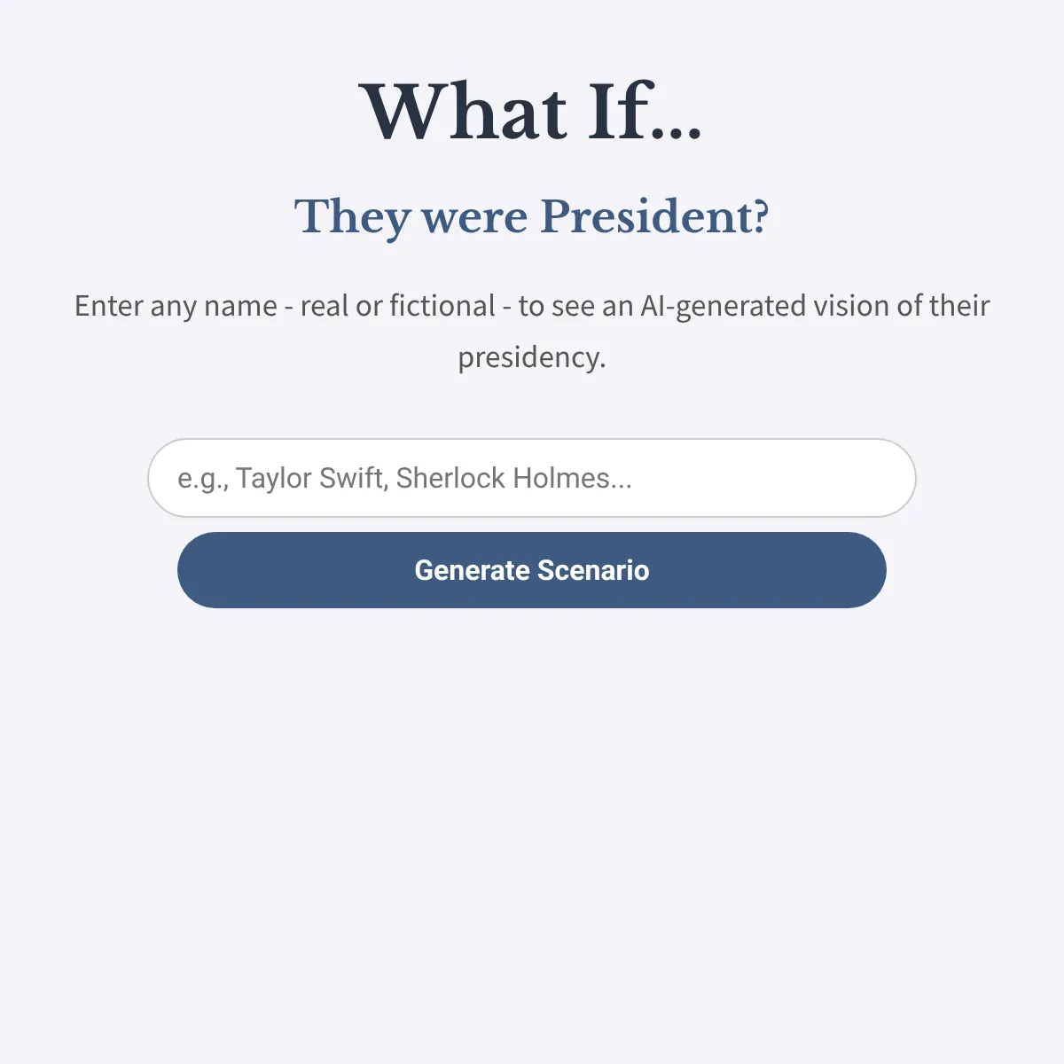Click the 'e.g.,' text in the name field
The width and height of the screenshot is (1064, 1064).
203,479
